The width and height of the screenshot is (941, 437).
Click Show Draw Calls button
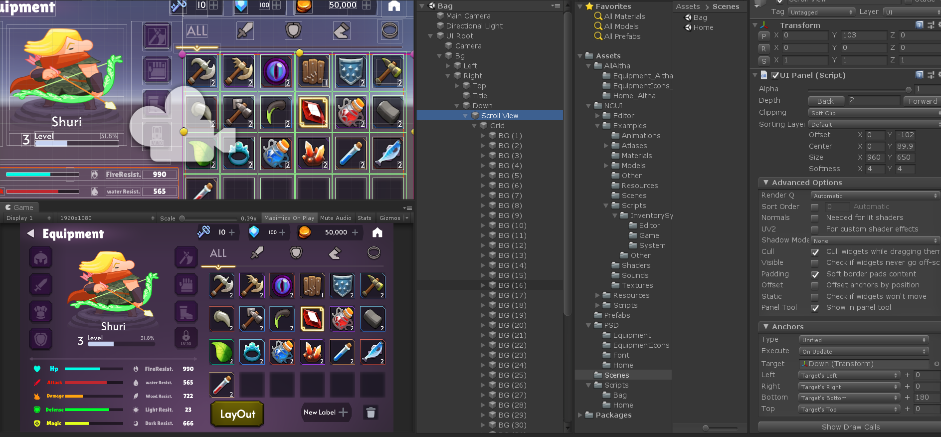point(850,427)
